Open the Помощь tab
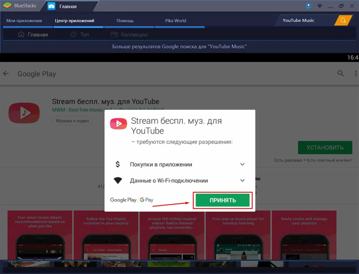 [x=125, y=21]
